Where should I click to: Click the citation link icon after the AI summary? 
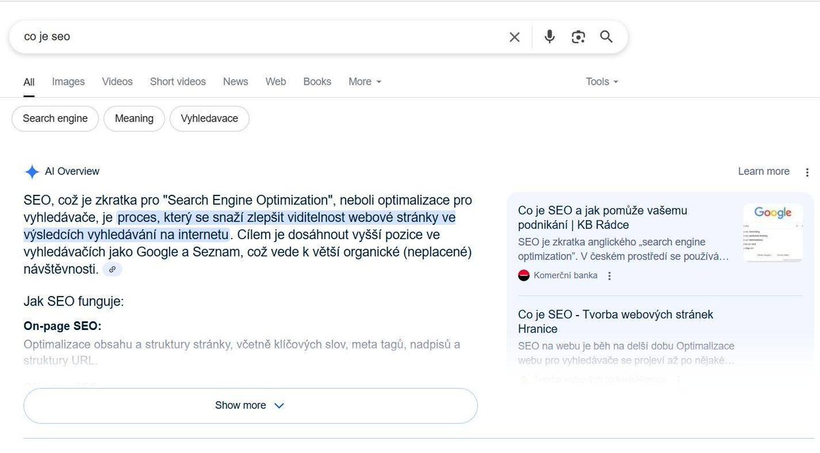coord(111,269)
